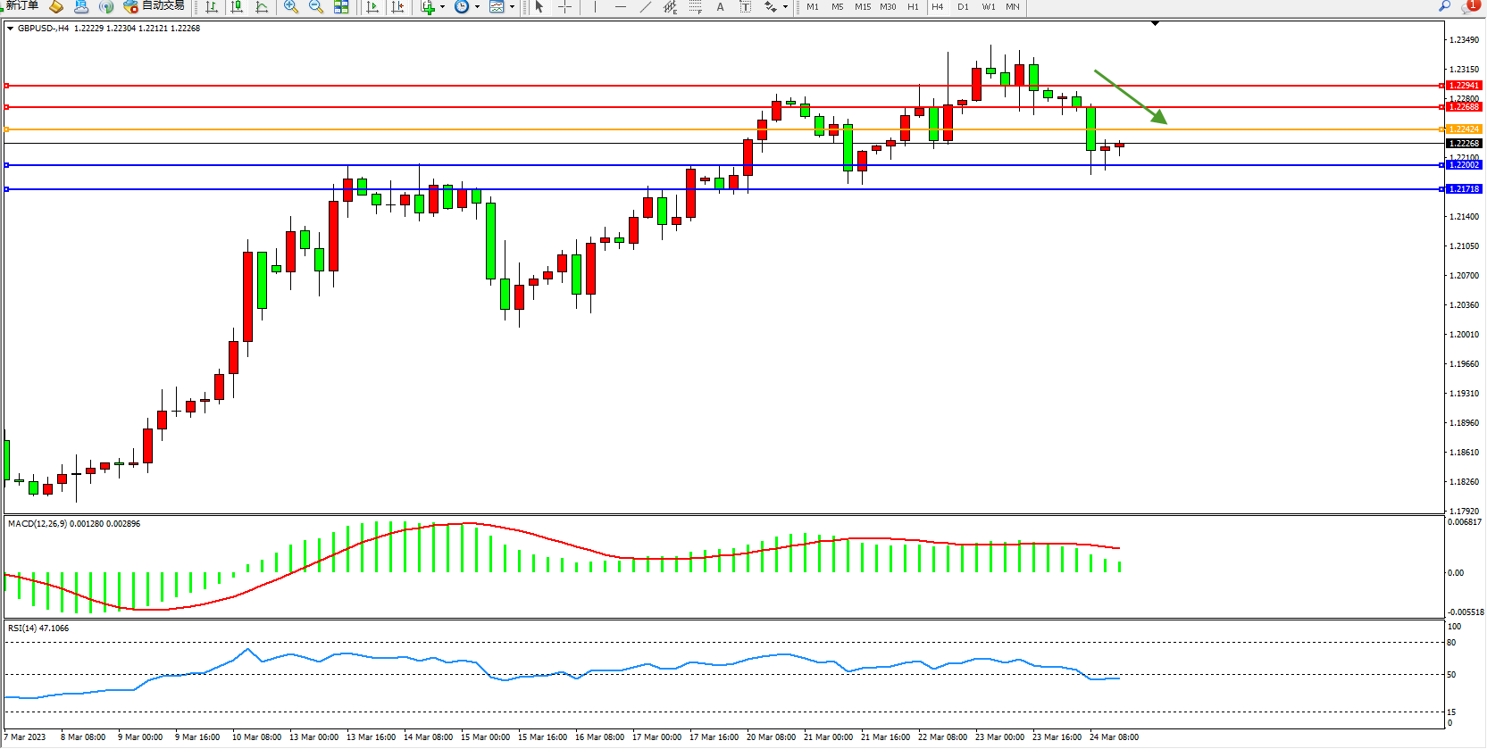
Task: Select the crosshair cursor tool
Action: tap(564, 7)
